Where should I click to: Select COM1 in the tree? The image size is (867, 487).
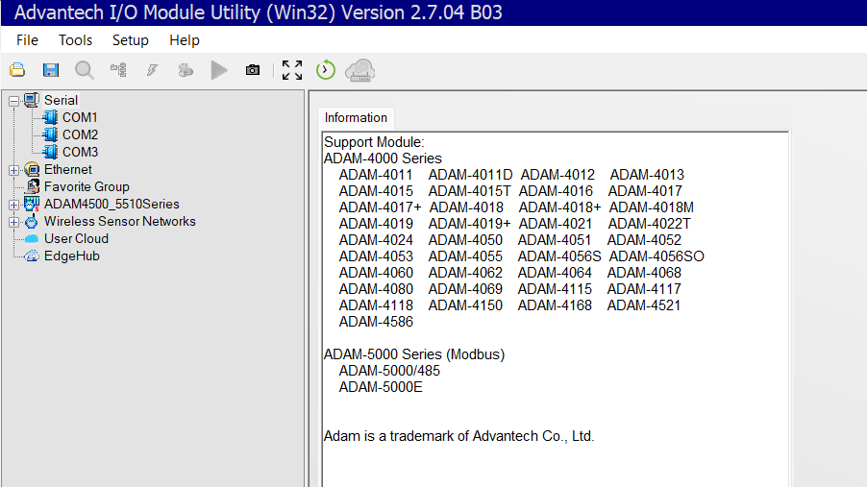[80, 117]
